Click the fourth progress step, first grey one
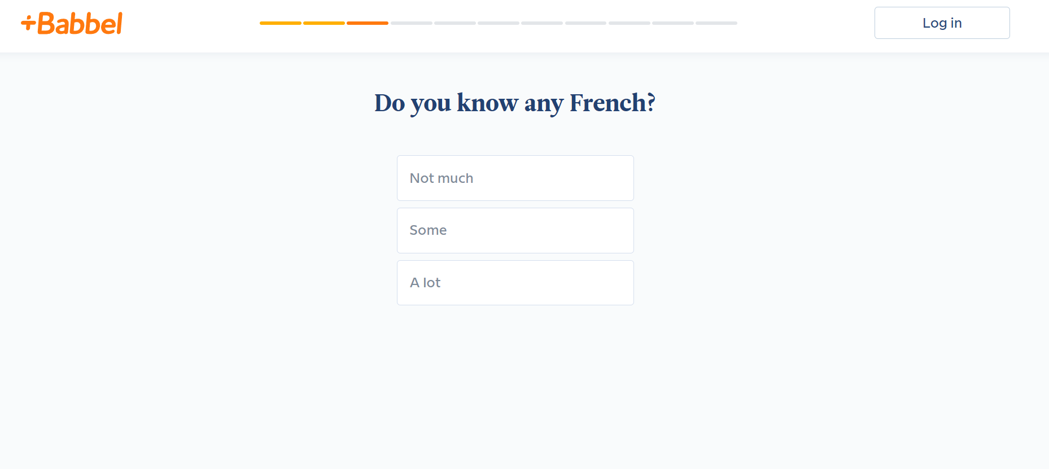This screenshot has width=1049, height=469. (x=411, y=23)
